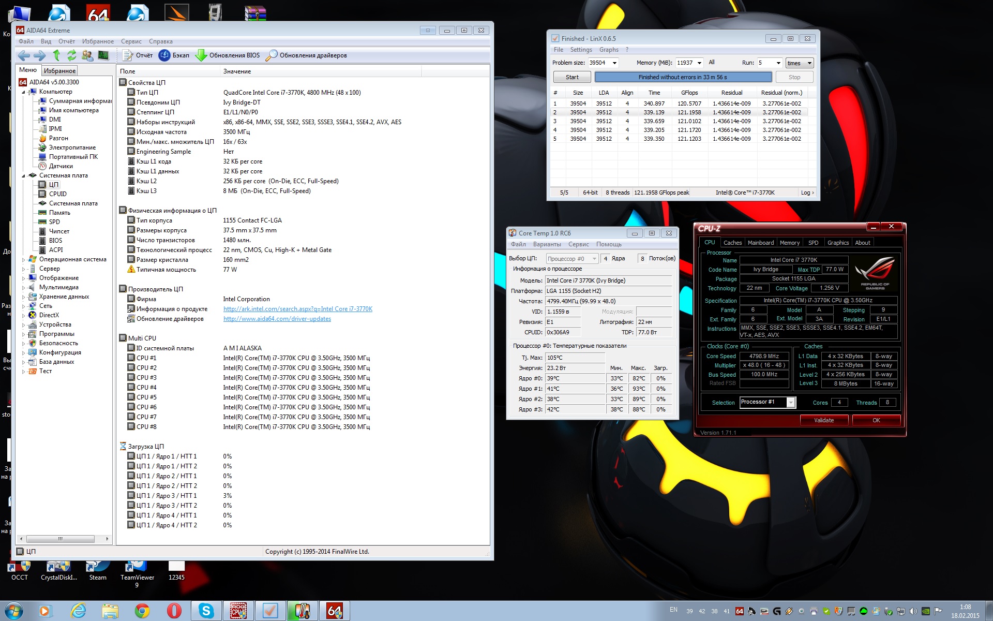This screenshot has width=993, height=621.
Task: Open the Graphs menu in LinX
Action: (608, 50)
